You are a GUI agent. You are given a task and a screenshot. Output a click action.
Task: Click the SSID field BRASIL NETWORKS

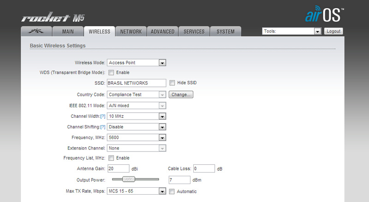pos(137,83)
